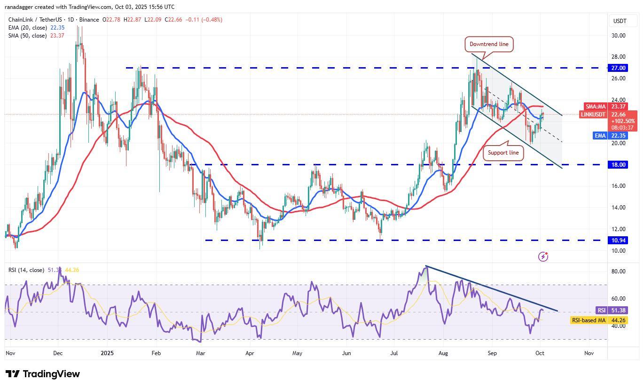
Task: Click the Downtrend line callout label
Action: point(489,44)
